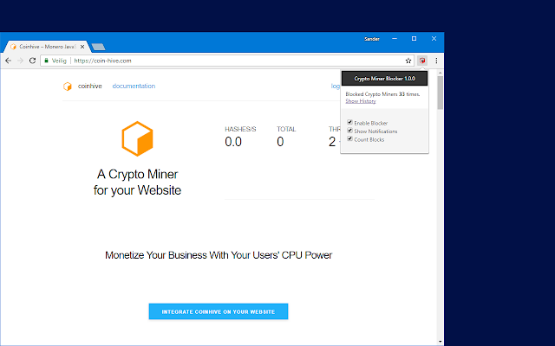Open a new tab with the new-tab button

point(98,47)
